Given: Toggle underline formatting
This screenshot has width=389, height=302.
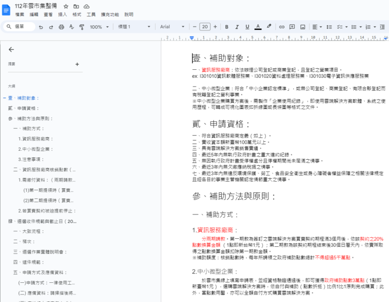Looking at the screenshot, I should pos(247,27).
